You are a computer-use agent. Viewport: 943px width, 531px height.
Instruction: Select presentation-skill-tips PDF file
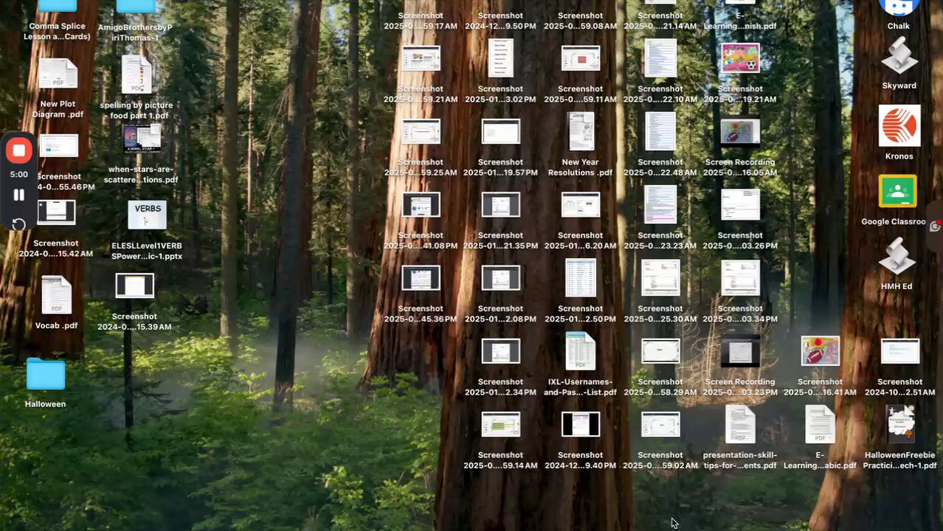tap(740, 424)
